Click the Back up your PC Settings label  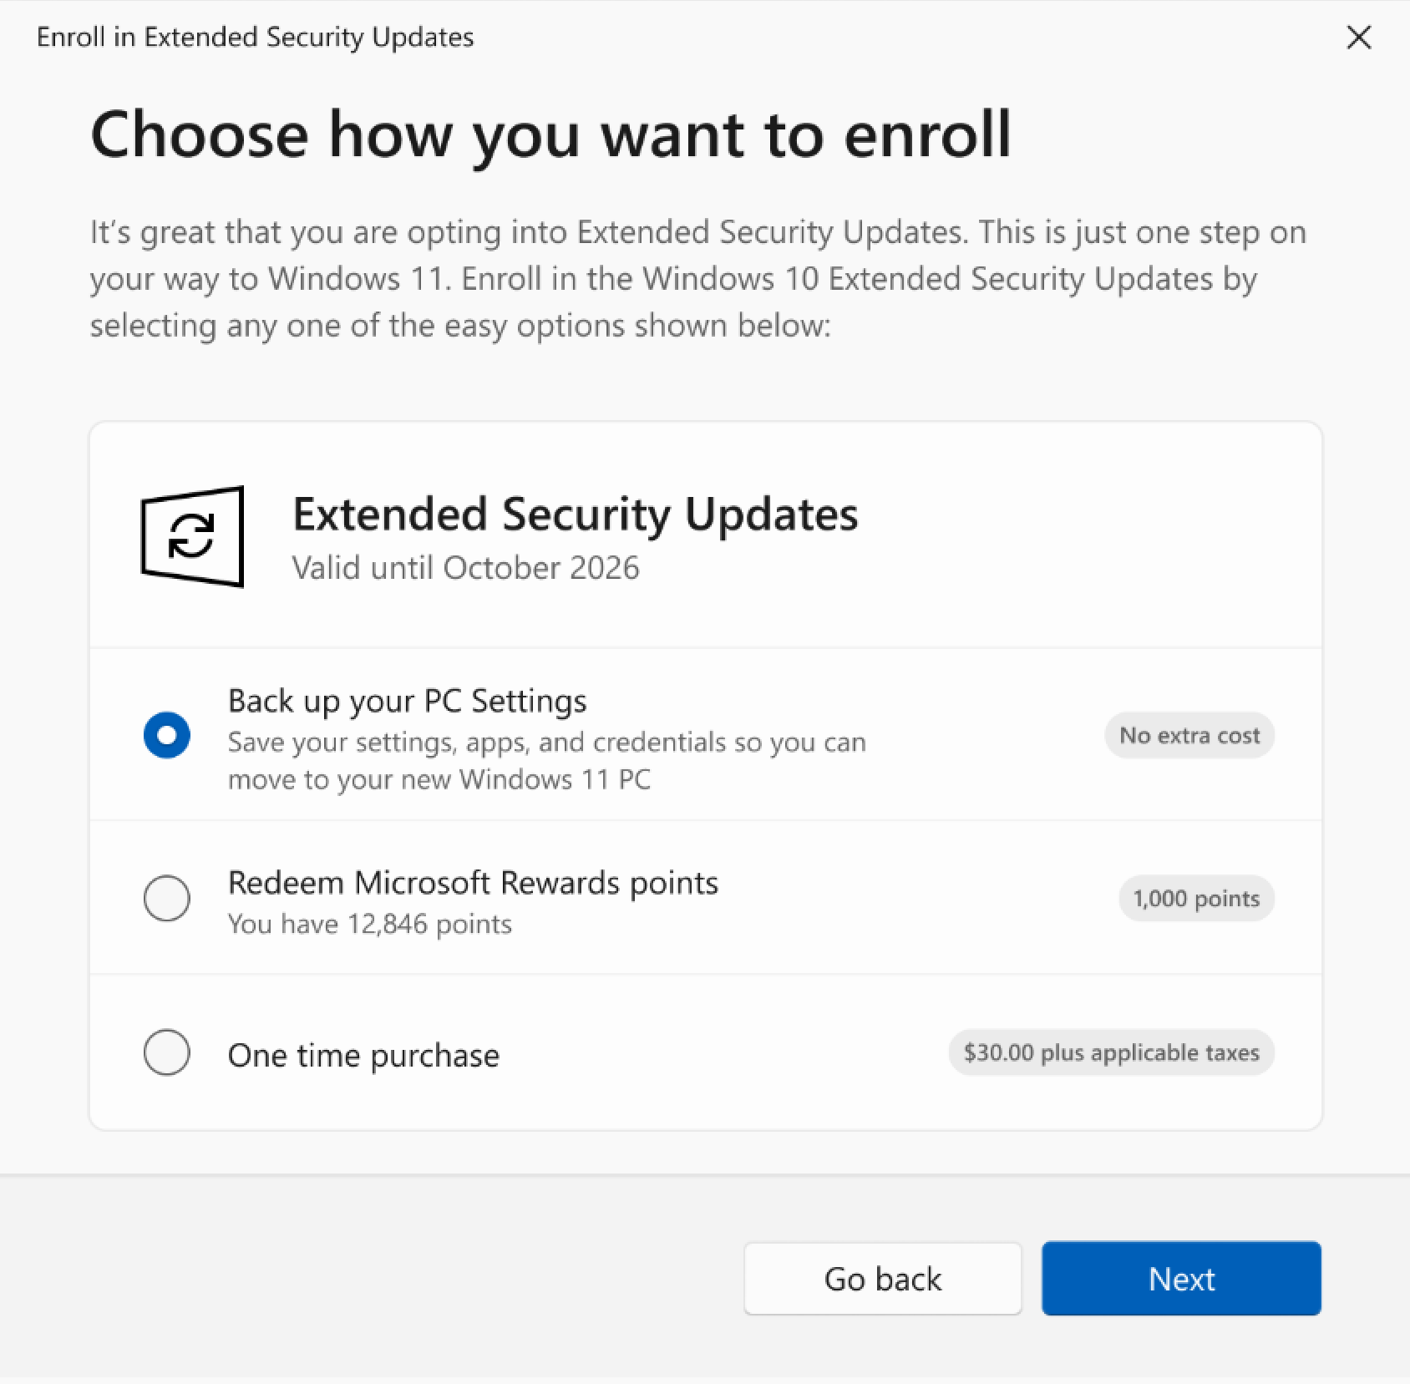click(x=407, y=701)
